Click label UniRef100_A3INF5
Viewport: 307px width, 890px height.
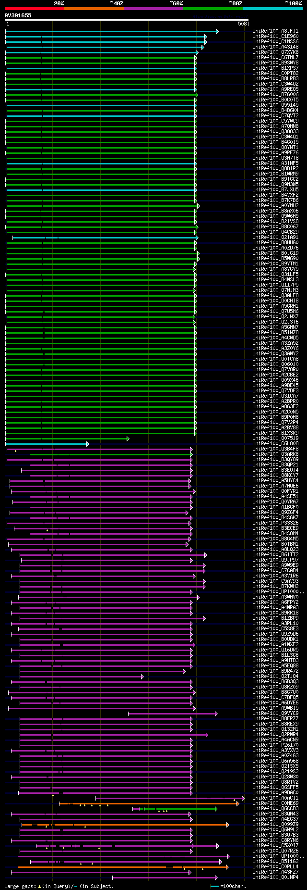pos(275,163)
